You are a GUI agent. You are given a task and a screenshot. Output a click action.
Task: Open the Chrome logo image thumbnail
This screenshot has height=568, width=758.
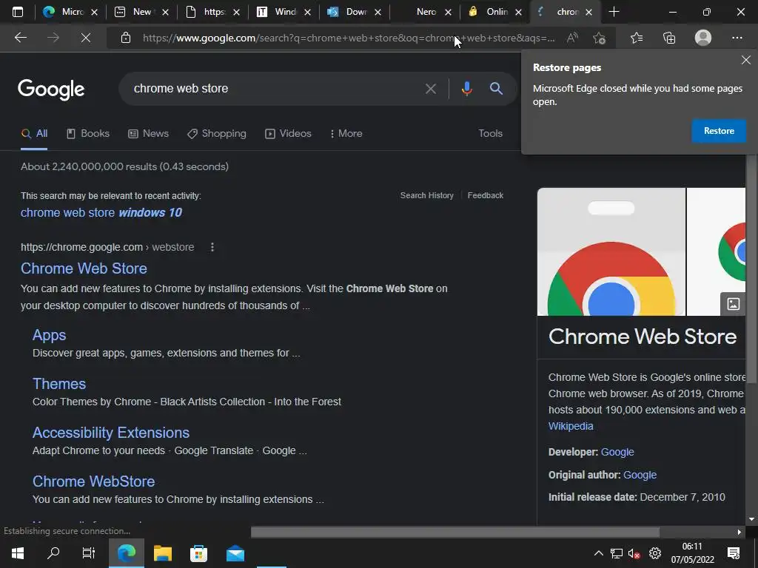tap(611, 251)
